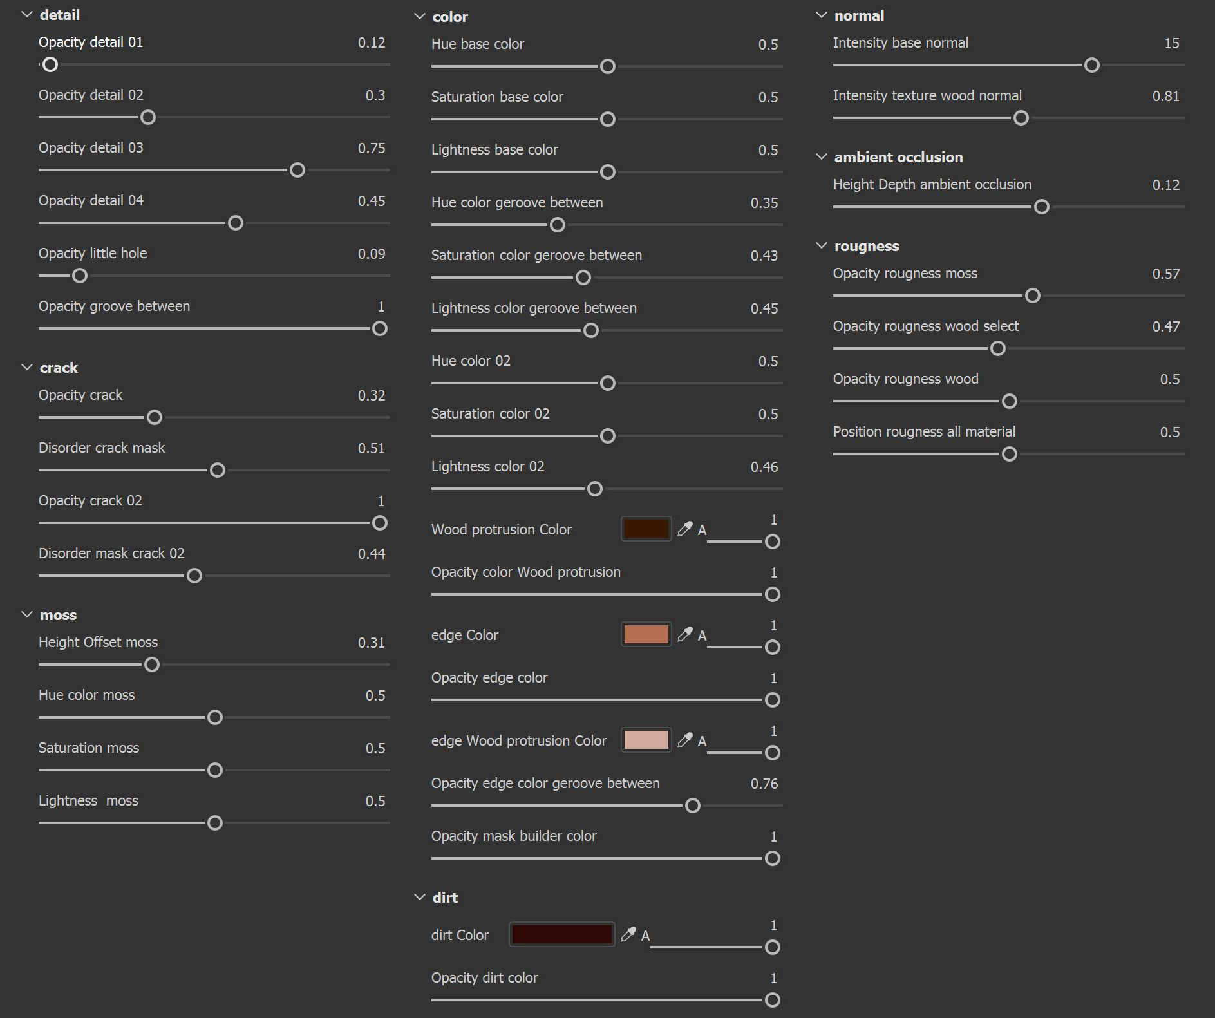Click the Hue color moss slider handle
This screenshot has height=1018, width=1215.
[215, 717]
